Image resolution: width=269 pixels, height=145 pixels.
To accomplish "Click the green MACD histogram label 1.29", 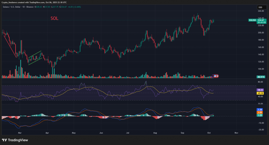I will (x=260, y=115).
